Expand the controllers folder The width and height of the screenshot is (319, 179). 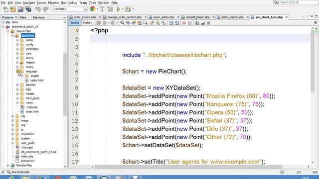(x=17, y=49)
